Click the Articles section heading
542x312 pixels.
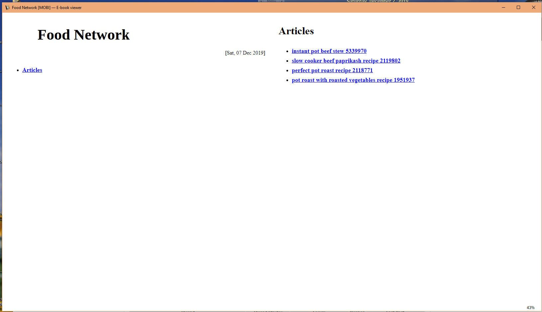[296, 31]
